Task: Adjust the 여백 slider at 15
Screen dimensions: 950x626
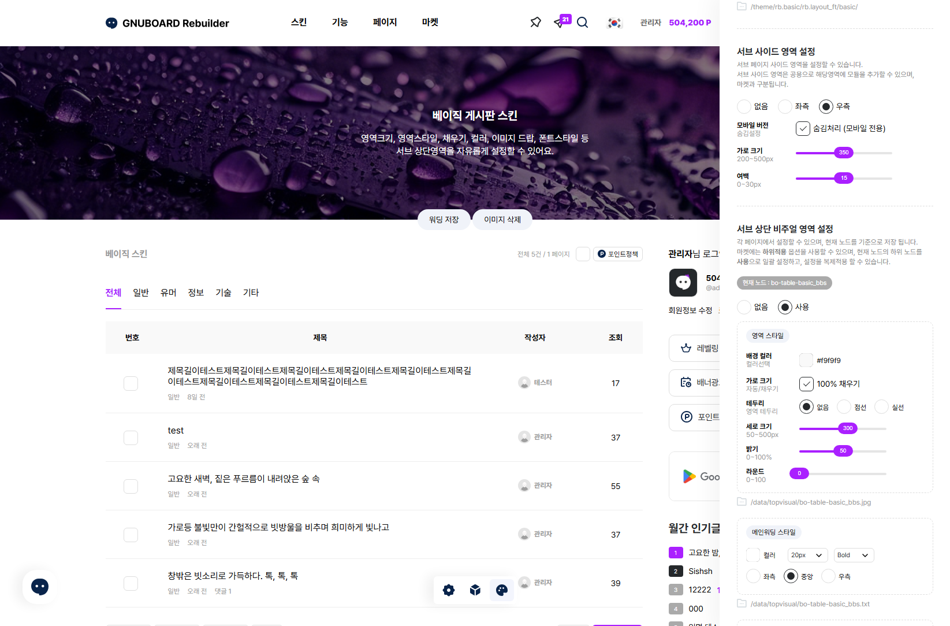Action: pyautogui.click(x=844, y=178)
